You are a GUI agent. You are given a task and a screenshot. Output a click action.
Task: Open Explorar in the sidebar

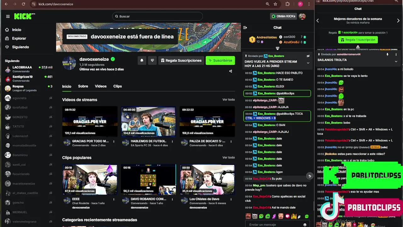pos(19,38)
